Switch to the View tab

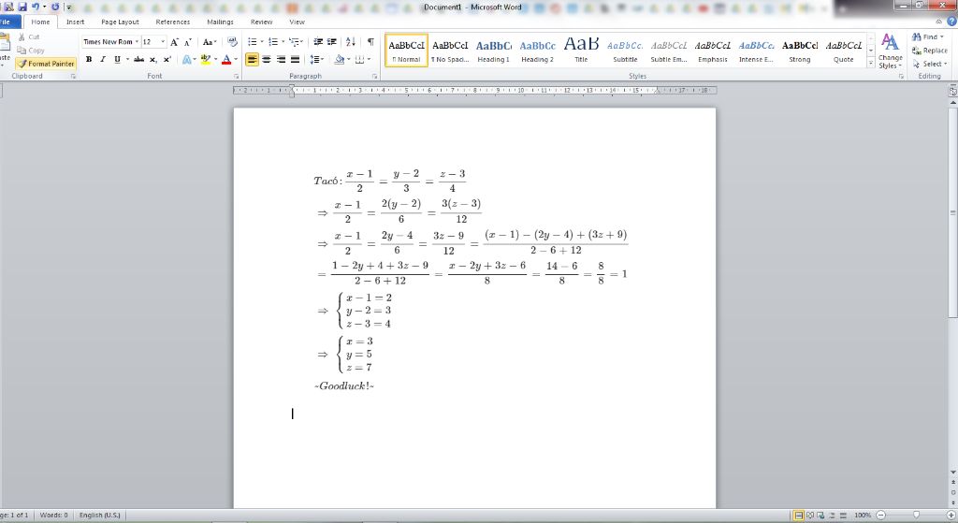click(297, 22)
